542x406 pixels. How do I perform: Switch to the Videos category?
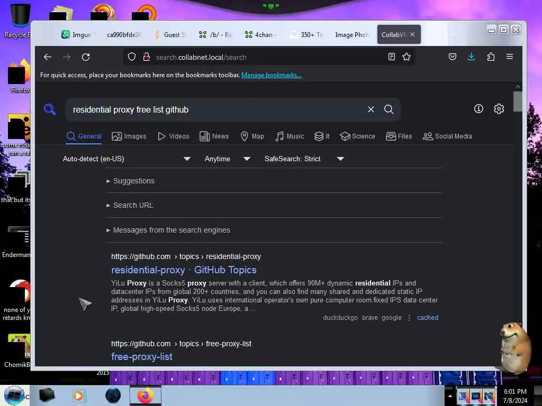point(174,136)
